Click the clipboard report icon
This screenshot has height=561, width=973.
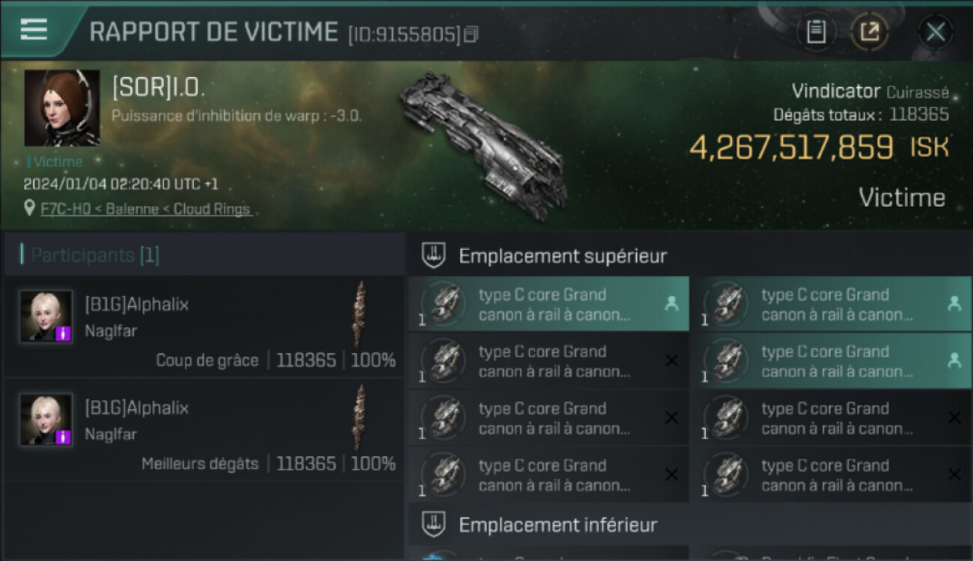click(x=816, y=32)
